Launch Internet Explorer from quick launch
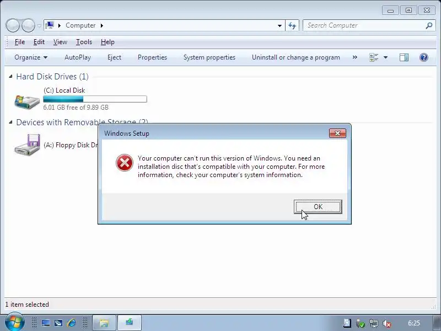 coord(71,323)
